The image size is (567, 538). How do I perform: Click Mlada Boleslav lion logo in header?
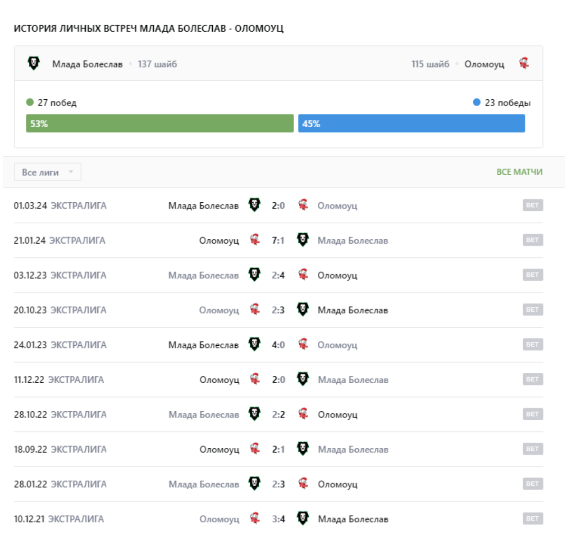(34, 63)
